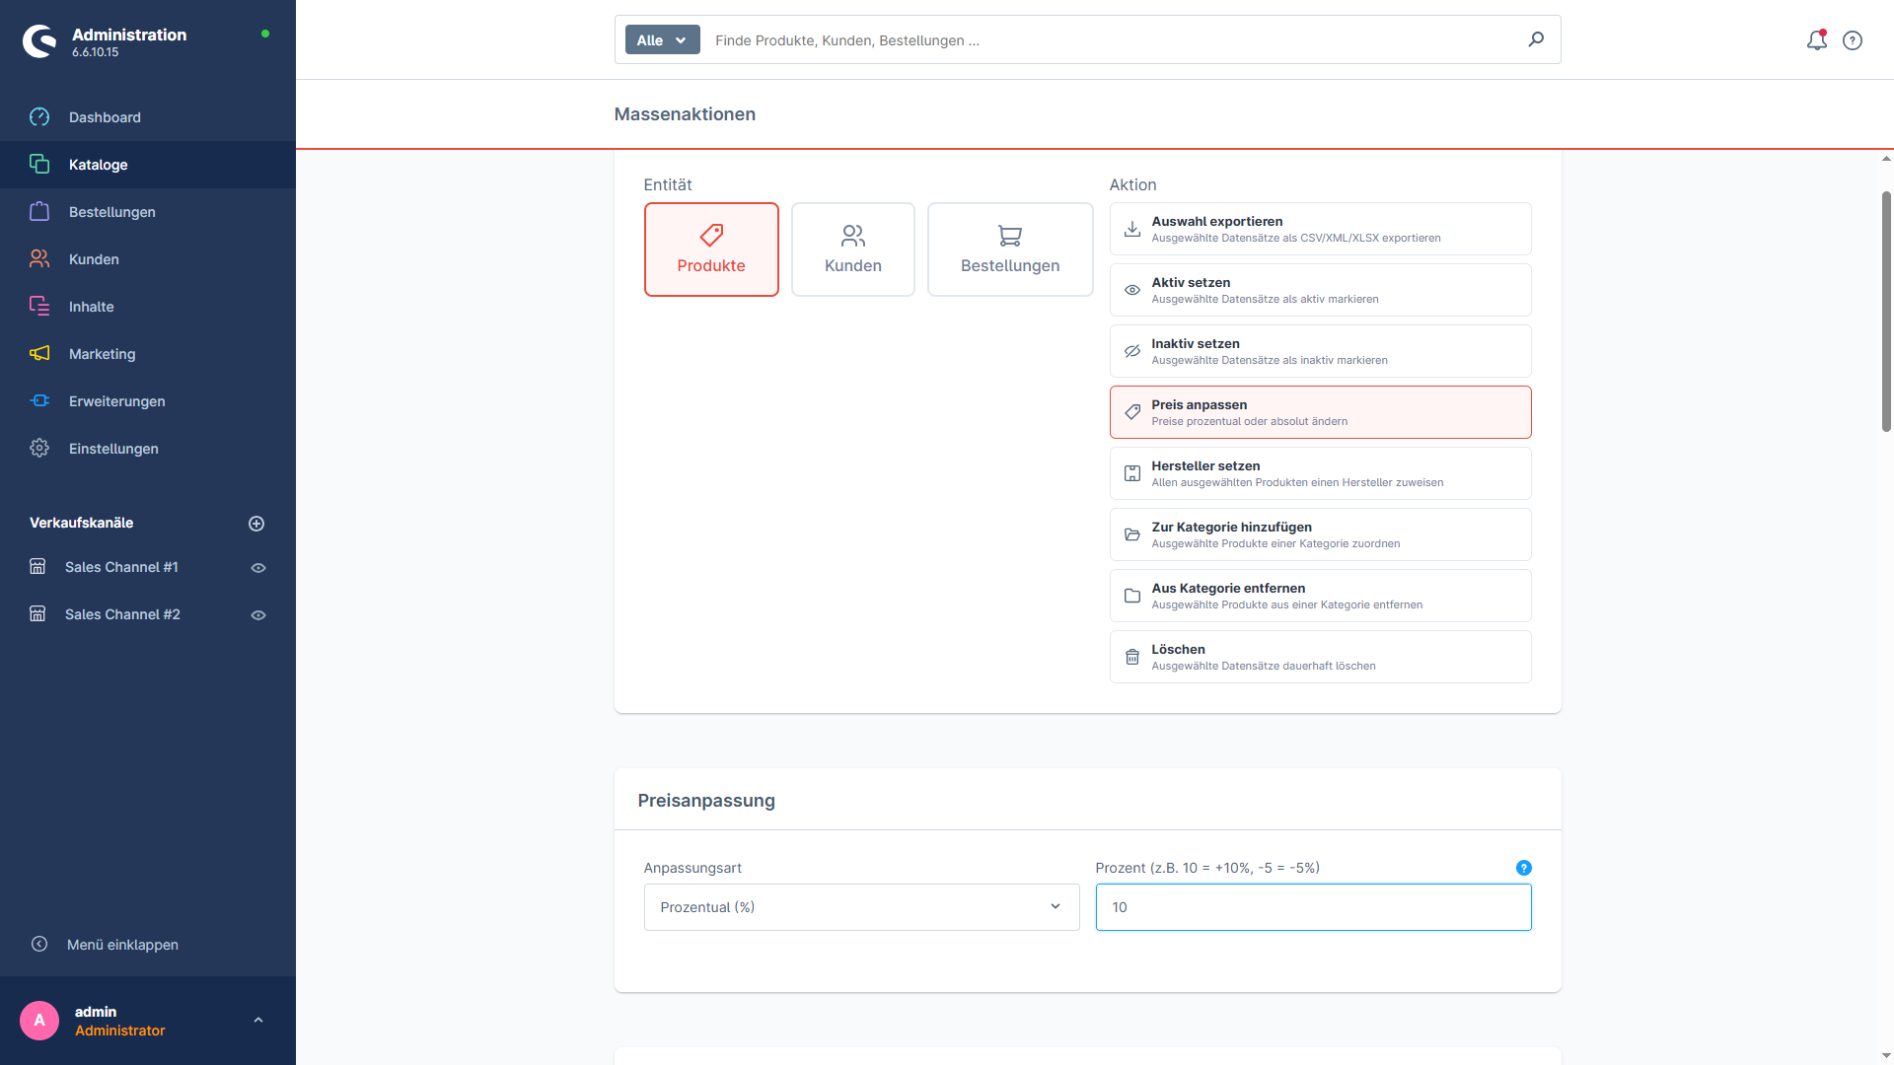Select Zur Kategorie hinzufügen action
Screen dimensions: 1894x1065
(x=1320, y=534)
